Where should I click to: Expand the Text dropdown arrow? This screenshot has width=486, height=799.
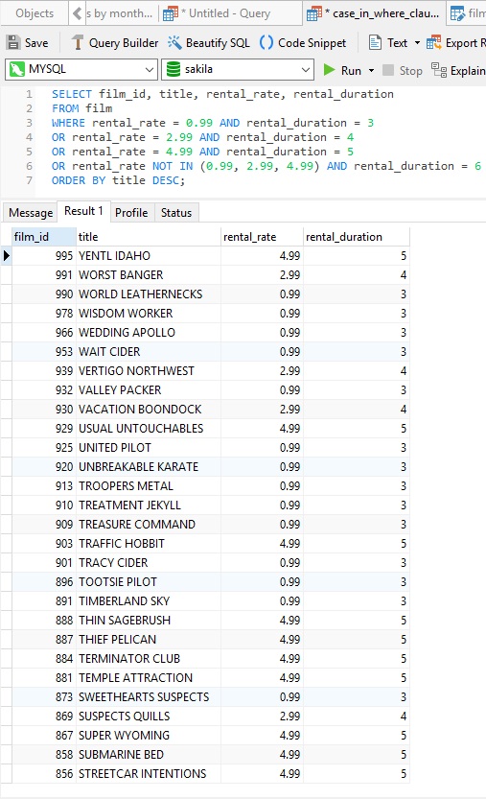(417, 43)
